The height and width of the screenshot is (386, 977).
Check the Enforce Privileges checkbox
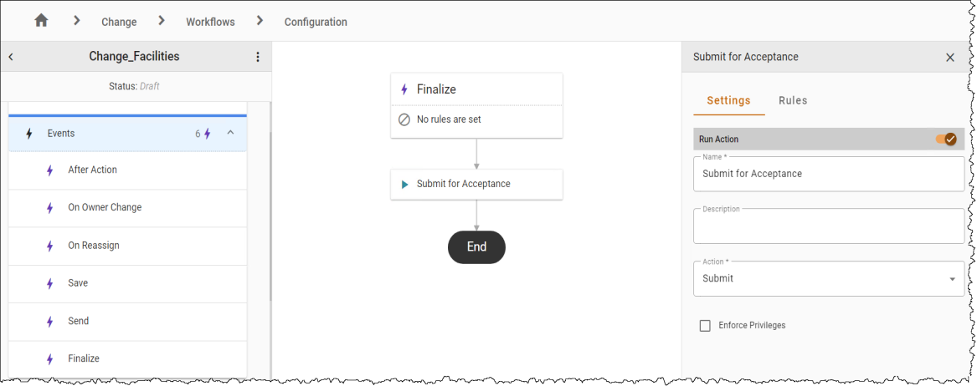(706, 326)
